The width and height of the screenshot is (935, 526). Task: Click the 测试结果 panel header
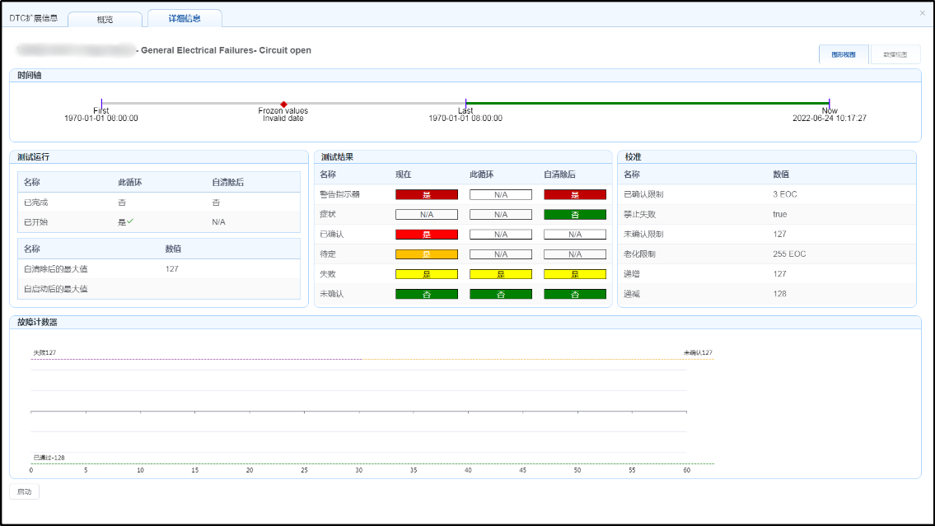(463, 156)
